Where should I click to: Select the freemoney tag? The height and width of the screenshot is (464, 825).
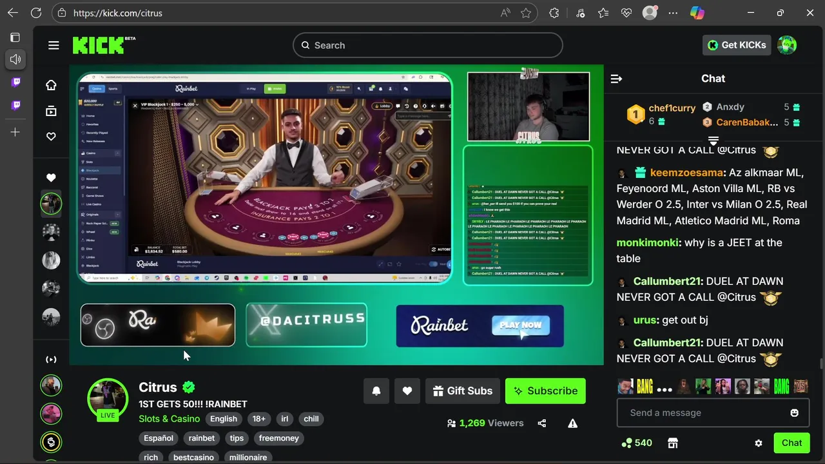279,438
